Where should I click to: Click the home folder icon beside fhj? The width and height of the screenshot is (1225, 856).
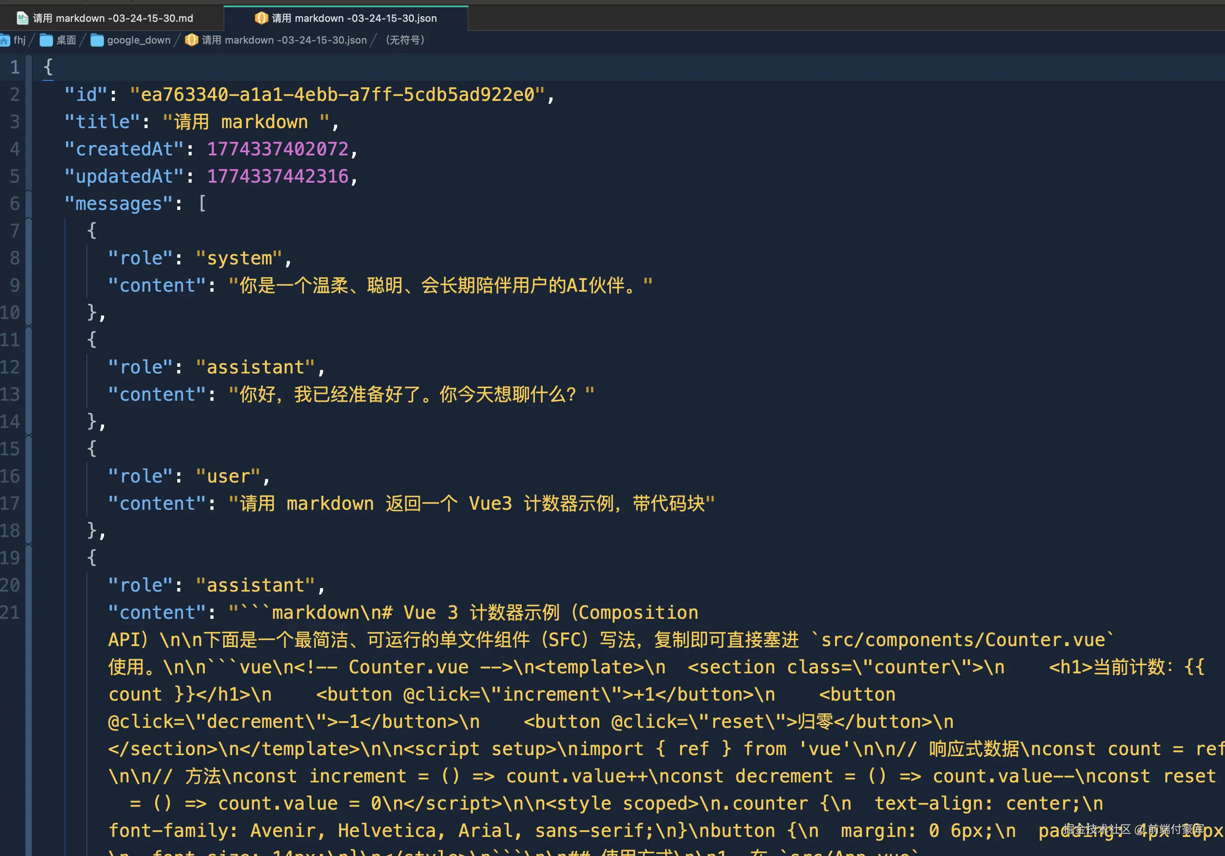pos(5,40)
